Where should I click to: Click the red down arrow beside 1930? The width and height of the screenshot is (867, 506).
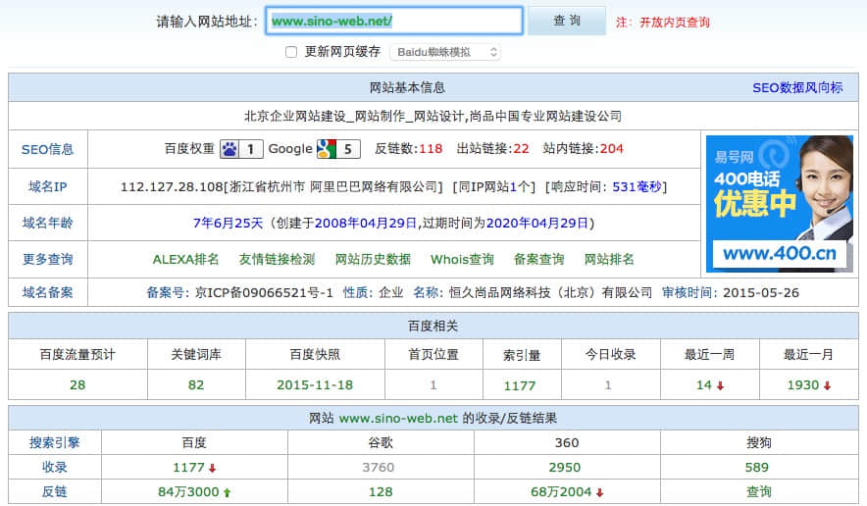[x=827, y=386]
